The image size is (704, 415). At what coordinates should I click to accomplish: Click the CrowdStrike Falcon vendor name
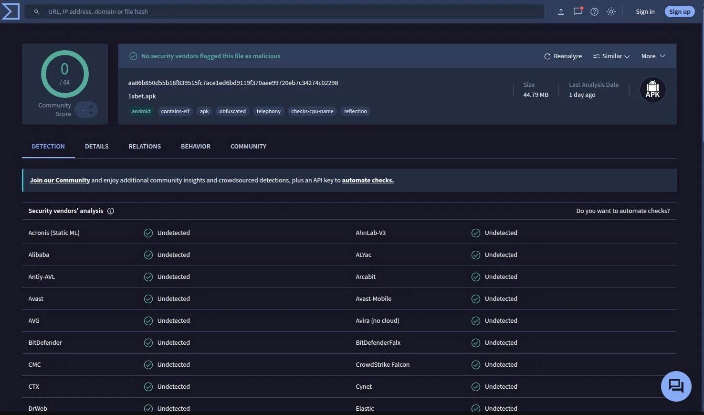[383, 365]
